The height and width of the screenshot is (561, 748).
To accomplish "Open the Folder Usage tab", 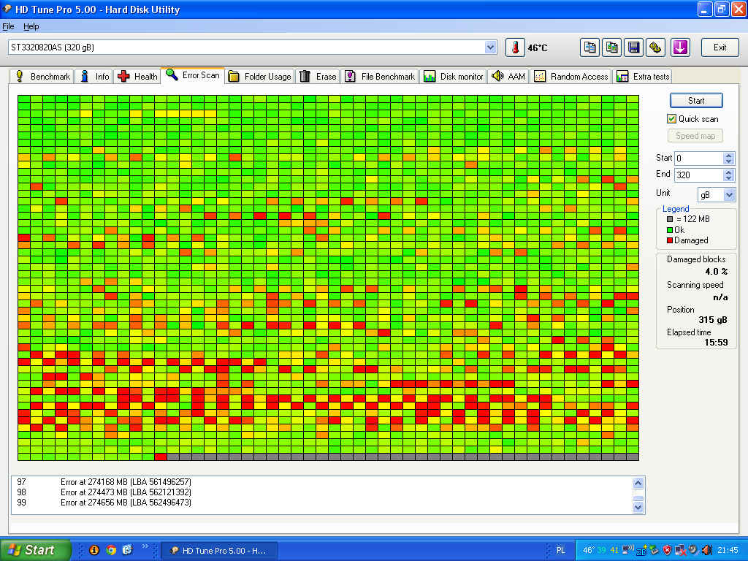I will click(260, 76).
